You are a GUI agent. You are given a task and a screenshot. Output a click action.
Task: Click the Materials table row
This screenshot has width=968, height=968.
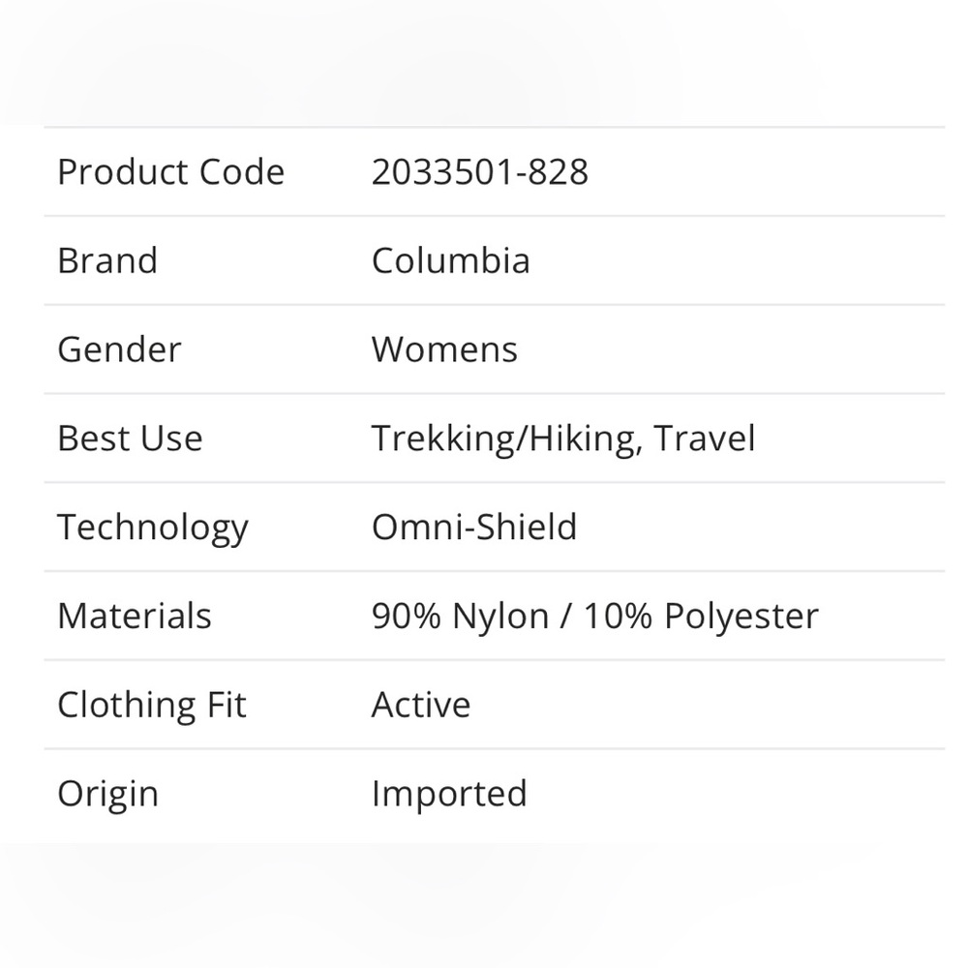494,616
